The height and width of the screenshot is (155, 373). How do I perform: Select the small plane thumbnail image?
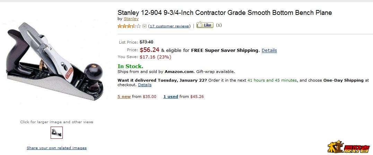click(57, 133)
